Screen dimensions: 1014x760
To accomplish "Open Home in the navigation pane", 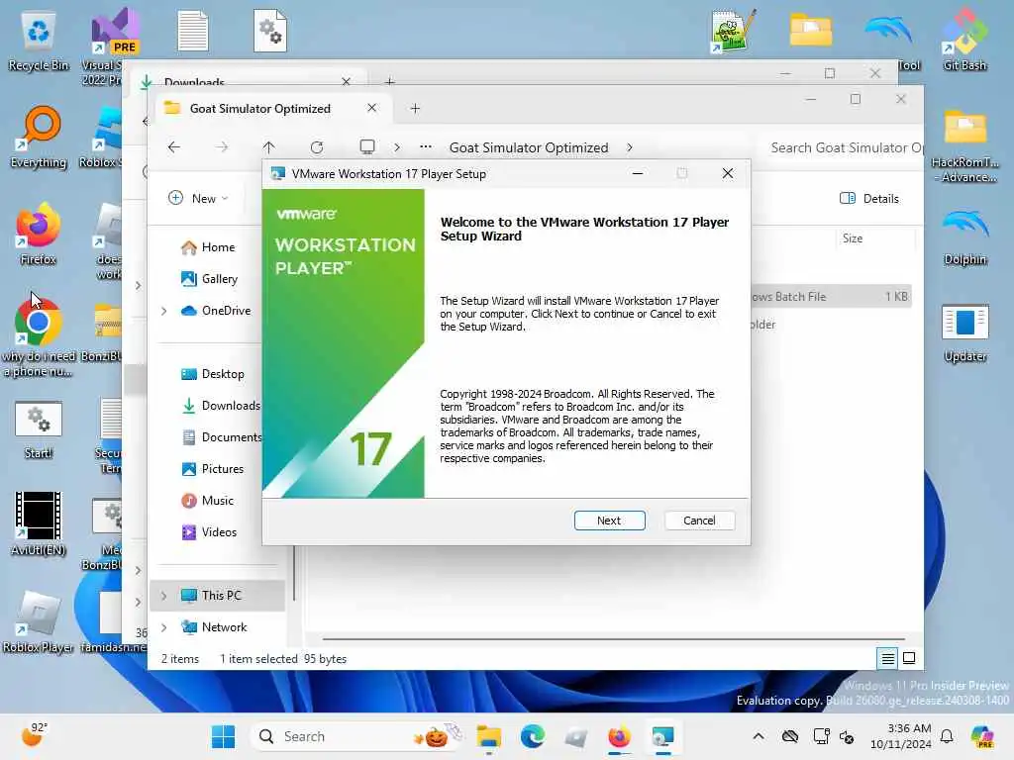I will [218, 246].
